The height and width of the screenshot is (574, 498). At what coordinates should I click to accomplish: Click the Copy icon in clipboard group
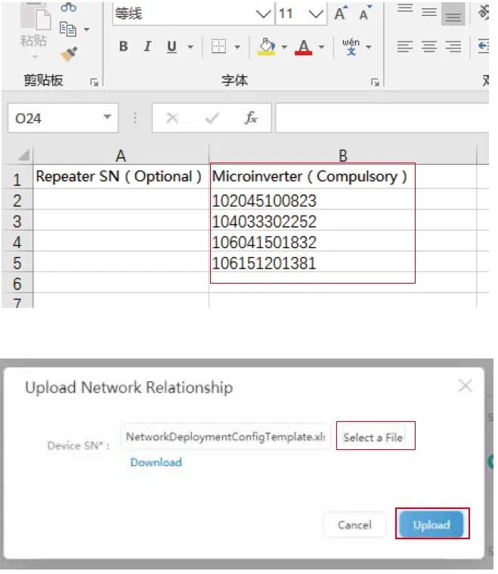coord(68,29)
